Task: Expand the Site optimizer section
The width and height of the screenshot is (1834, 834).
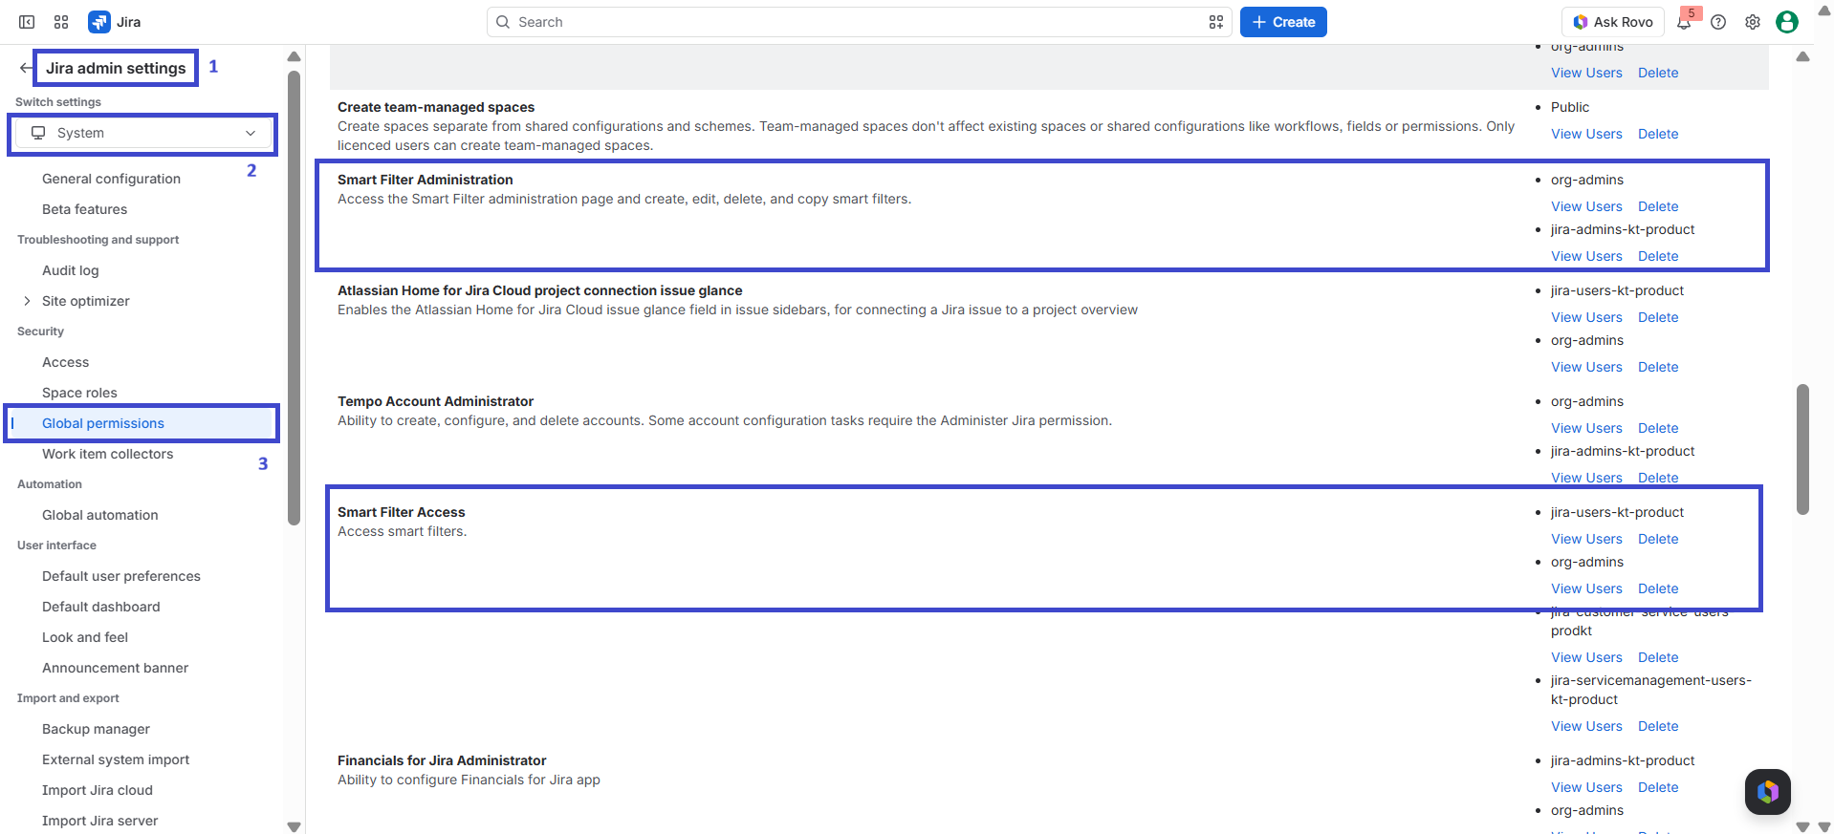Action: point(27,301)
